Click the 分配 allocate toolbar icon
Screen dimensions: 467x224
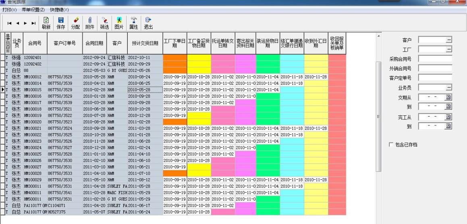coord(75,23)
